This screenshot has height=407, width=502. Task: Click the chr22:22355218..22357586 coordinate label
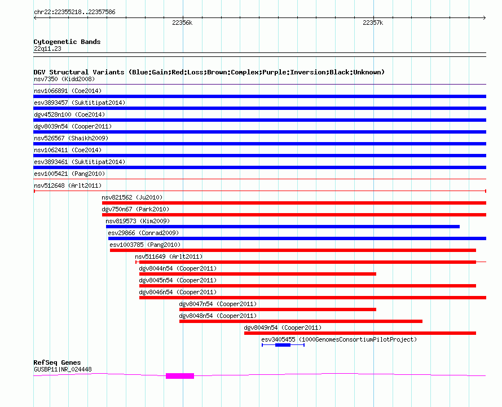point(74,12)
